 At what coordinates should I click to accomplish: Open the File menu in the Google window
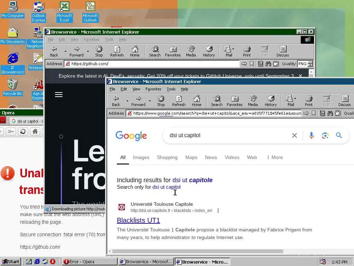(x=112, y=89)
